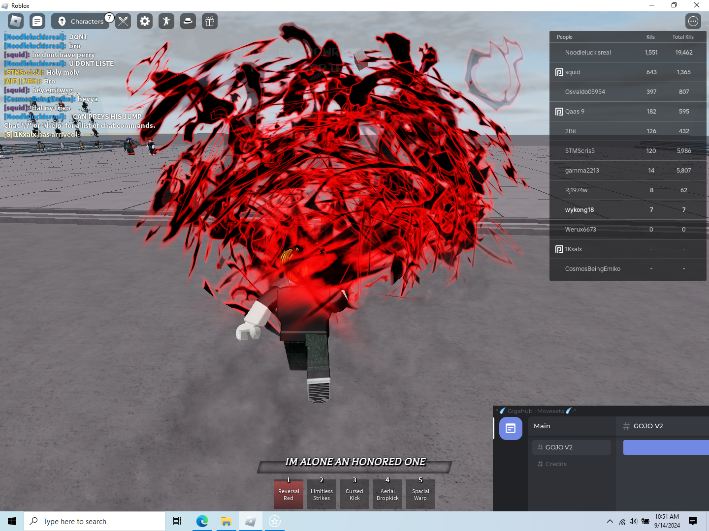Screen dimensions: 709x531
Task: Click the People column header
Action: 565,37
